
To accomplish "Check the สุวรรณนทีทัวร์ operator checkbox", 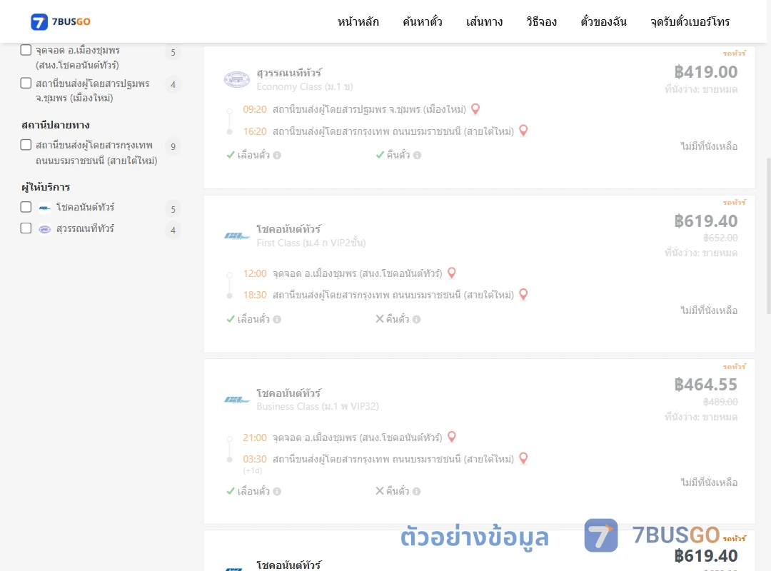I will 26,228.
